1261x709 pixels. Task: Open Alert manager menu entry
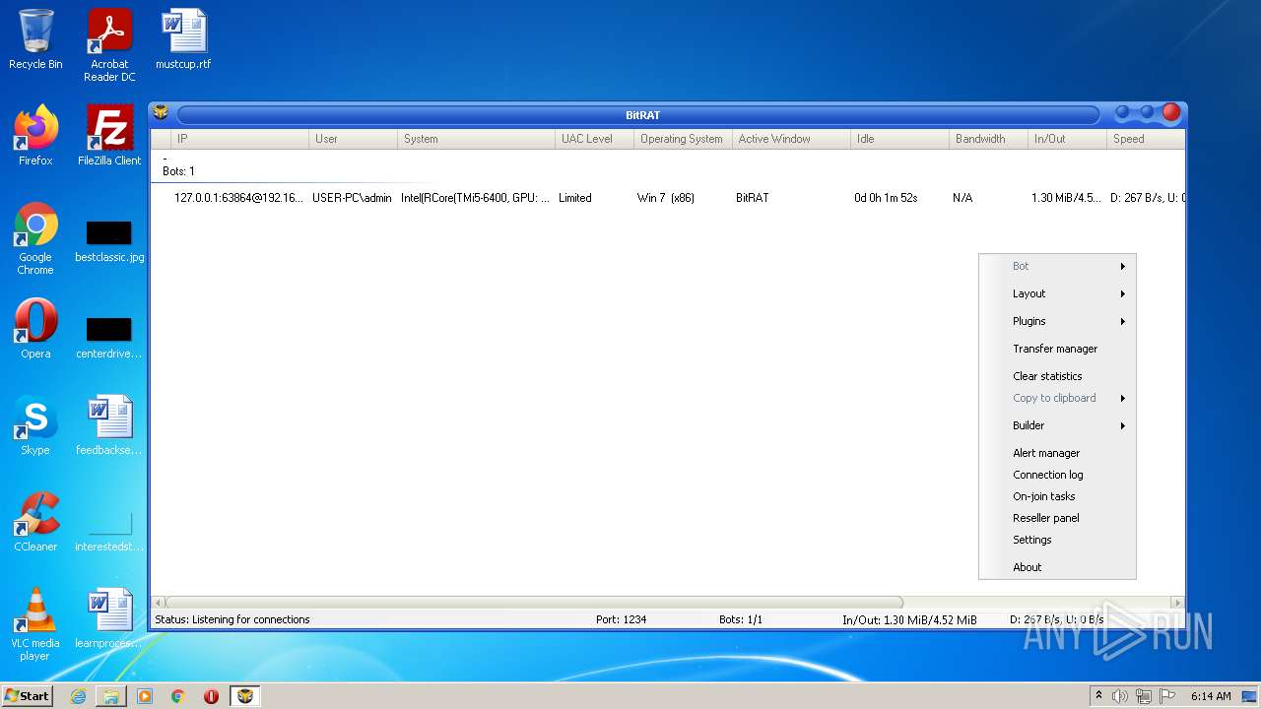(1057, 453)
